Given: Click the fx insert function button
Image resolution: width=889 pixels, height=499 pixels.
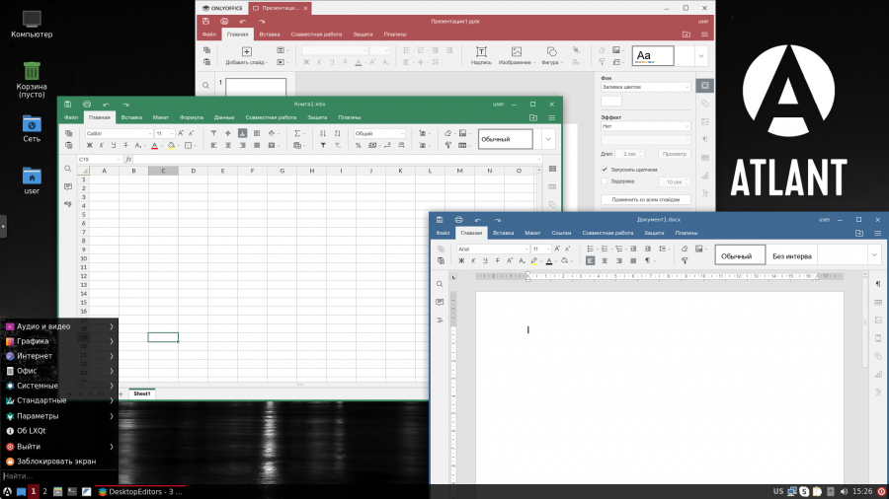Looking at the screenshot, I should [x=128, y=160].
